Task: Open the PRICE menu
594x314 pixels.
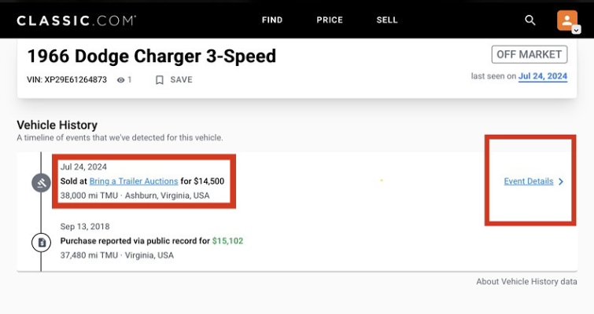Action: pyautogui.click(x=330, y=20)
